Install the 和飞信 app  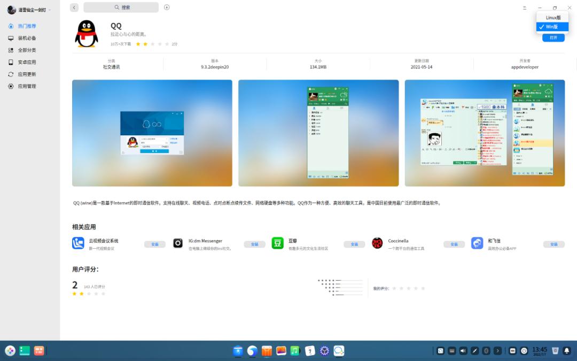tap(554, 244)
